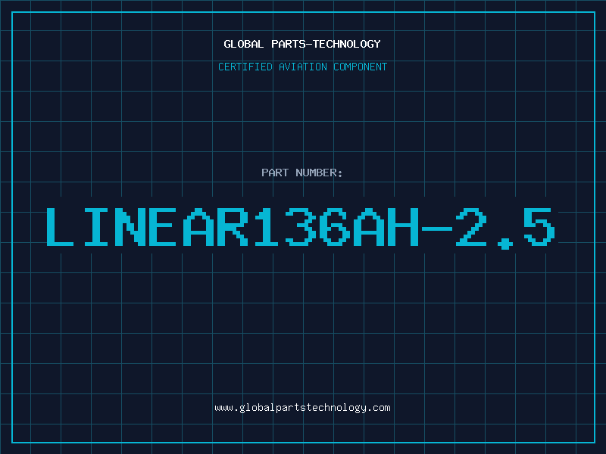The height and width of the screenshot is (454, 606).
Task: Select the CERTIFIED AVIATION COMPONENT subtitle
Action: click(x=302, y=67)
